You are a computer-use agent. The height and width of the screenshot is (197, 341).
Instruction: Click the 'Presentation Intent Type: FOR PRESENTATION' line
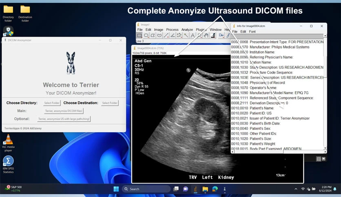277,42
